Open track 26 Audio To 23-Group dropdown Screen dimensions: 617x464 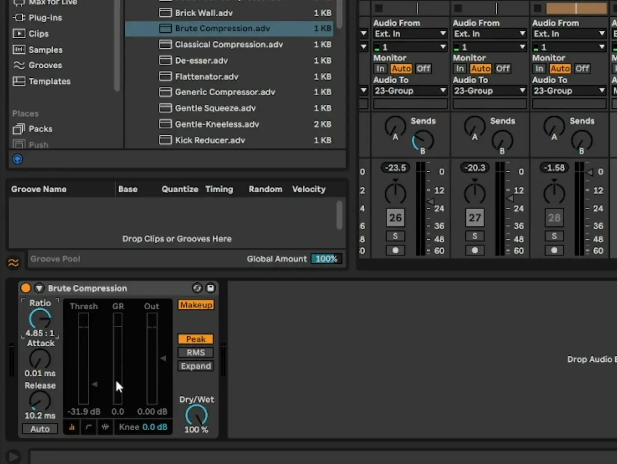tap(410, 91)
